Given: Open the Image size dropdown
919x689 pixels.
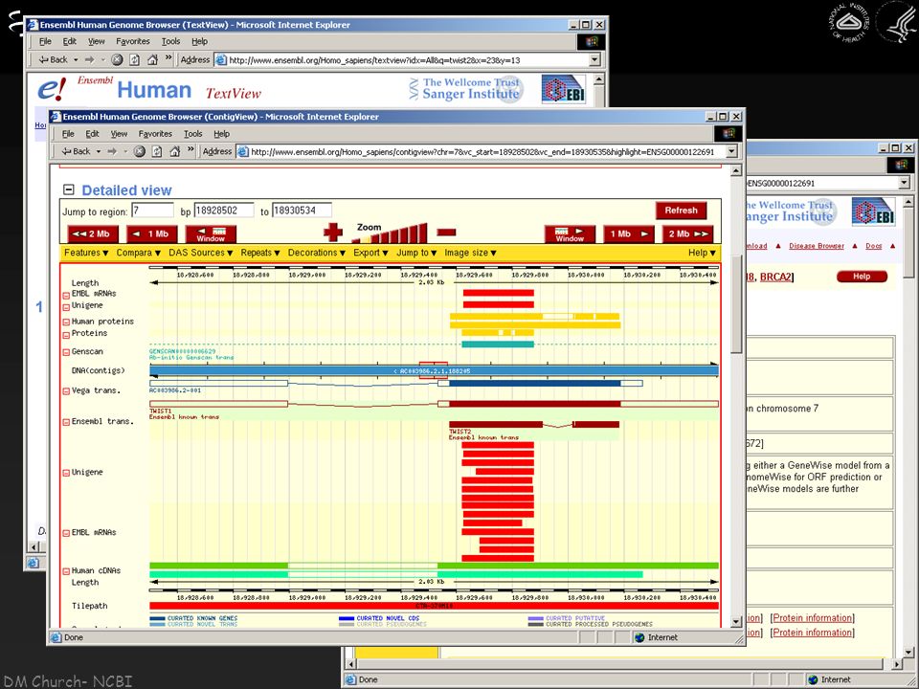Looking at the screenshot, I should (471, 253).
